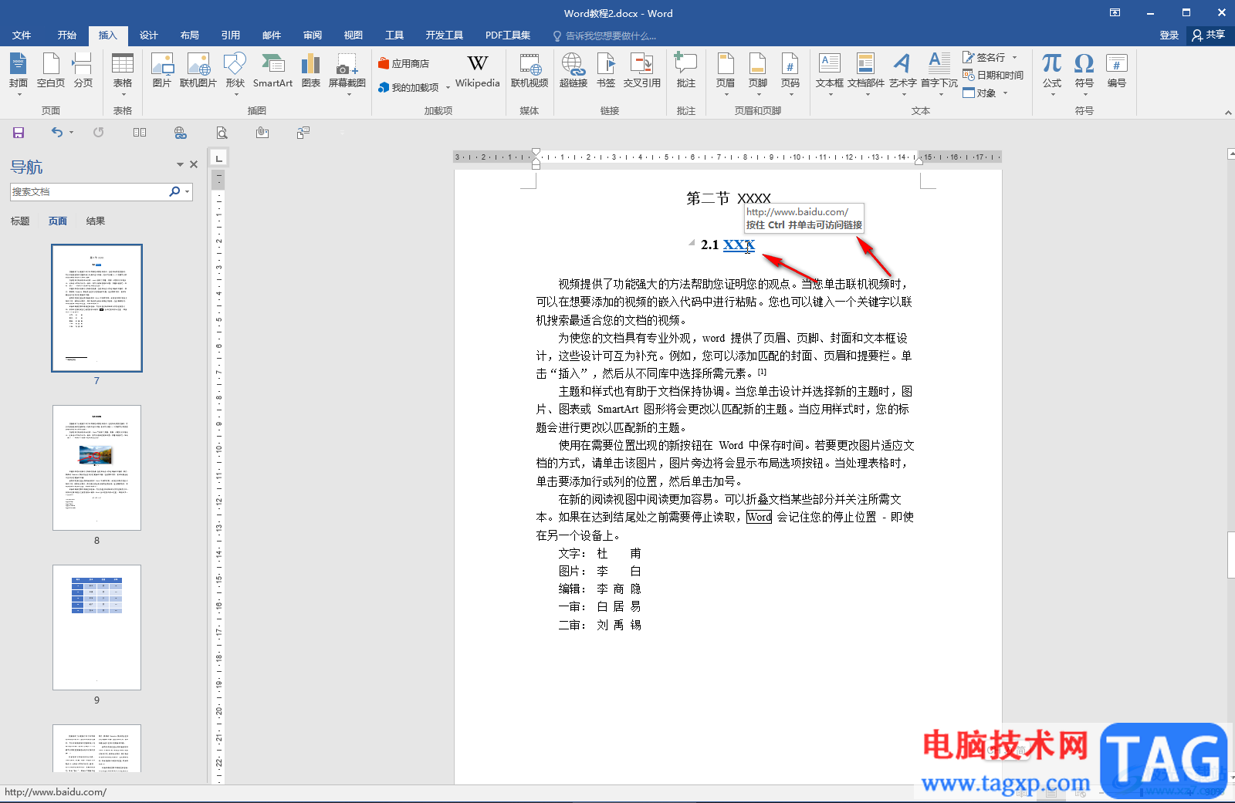Open the navigation pane options dropdown
The height and width of the screenshot is (803, 1235).
pos(180,164)
